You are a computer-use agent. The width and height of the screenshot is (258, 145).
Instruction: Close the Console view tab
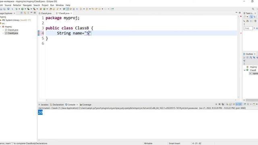tap(77, 105)
